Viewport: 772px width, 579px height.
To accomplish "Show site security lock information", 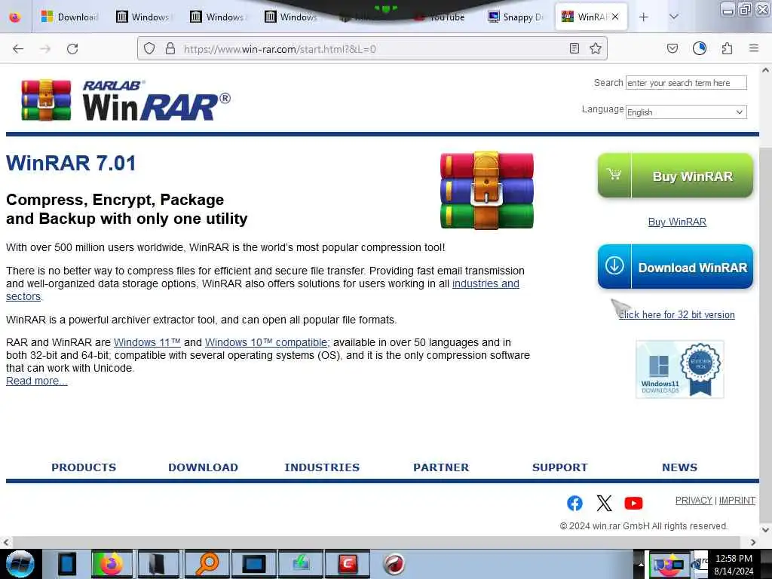I will coord(170,49).
